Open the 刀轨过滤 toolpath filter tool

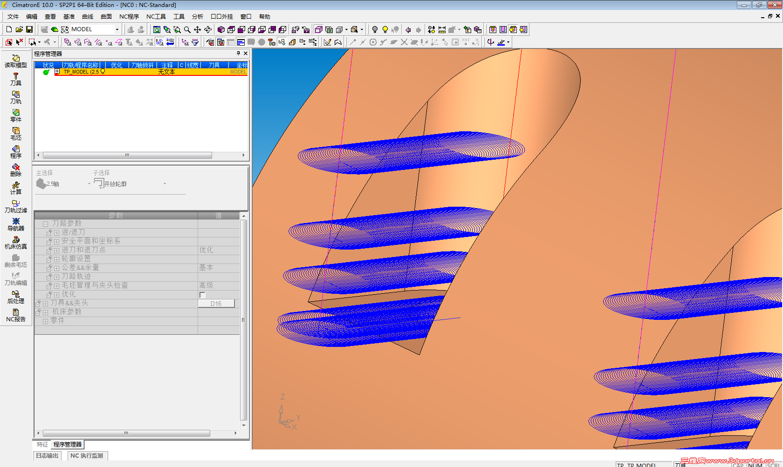(16, 206)
